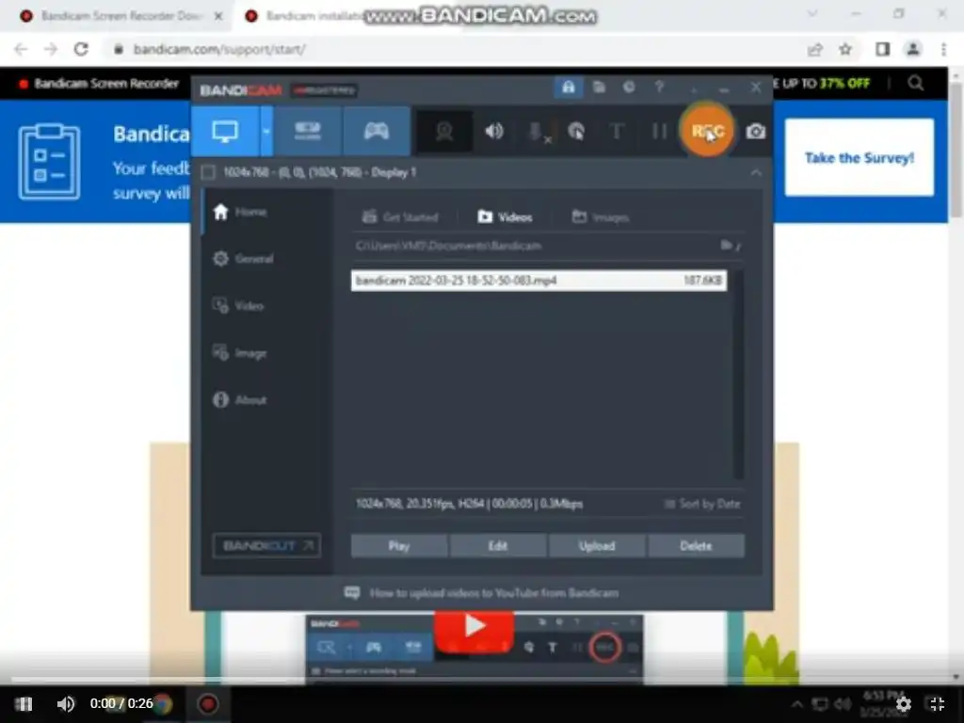Toggle the webcam overlay icon
Image resolution: width=964 pixels, height=723 pixels.
[444, 131]
